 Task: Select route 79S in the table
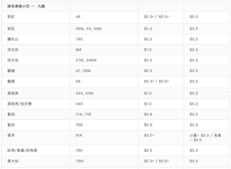[x=79, y=39]
